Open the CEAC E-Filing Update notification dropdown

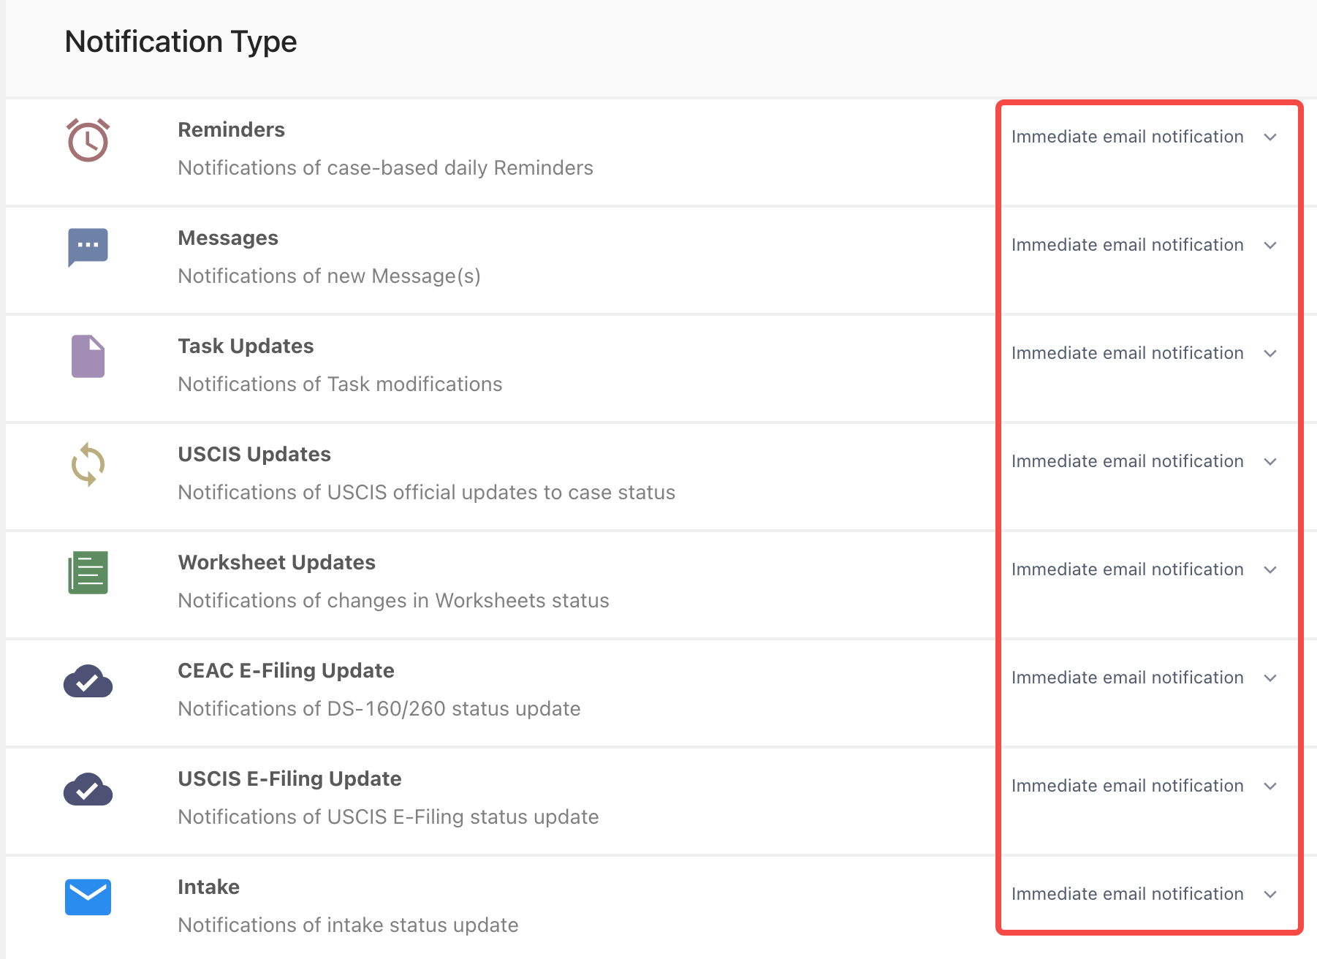pyautogui.click(x=1144, y=678)
